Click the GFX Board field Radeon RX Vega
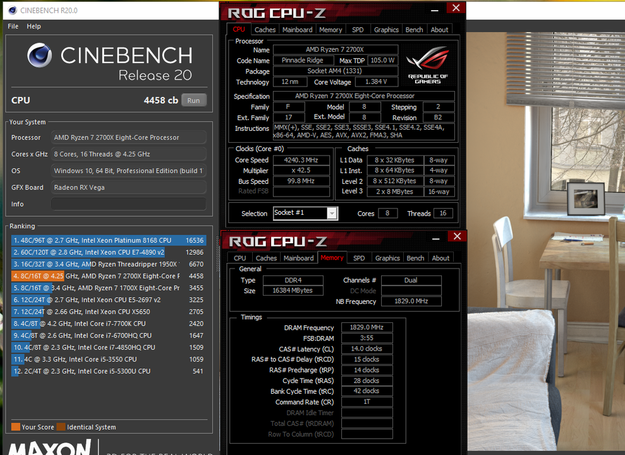Viewport: 625px width, 455px height. [x=129, y=188]
